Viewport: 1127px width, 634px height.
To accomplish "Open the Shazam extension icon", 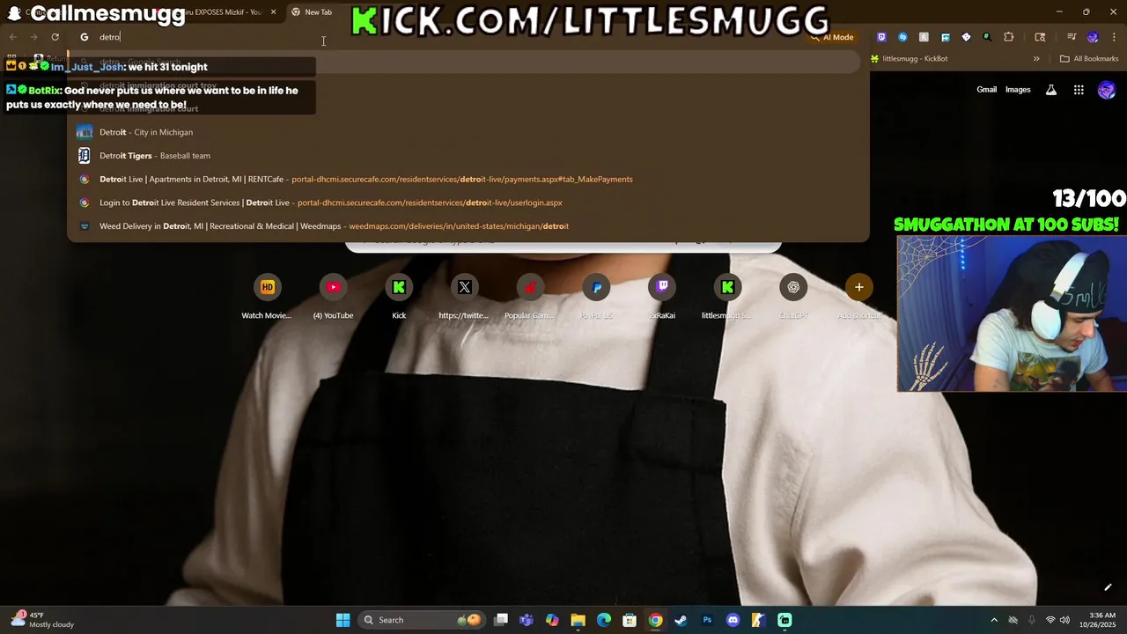I will (x=902, y=37).
